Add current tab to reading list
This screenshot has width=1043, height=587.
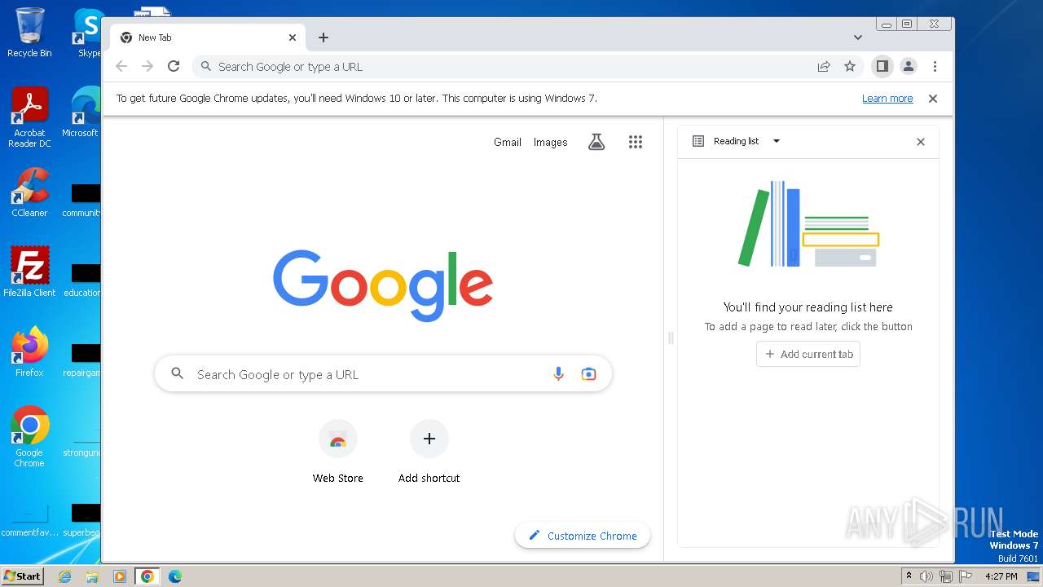tap(808, 354)
